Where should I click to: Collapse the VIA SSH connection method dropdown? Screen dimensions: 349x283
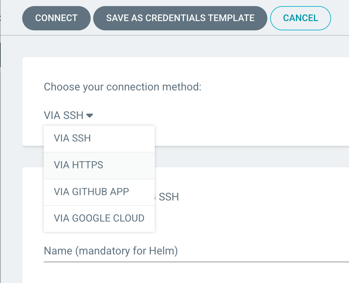coord(68,115)
